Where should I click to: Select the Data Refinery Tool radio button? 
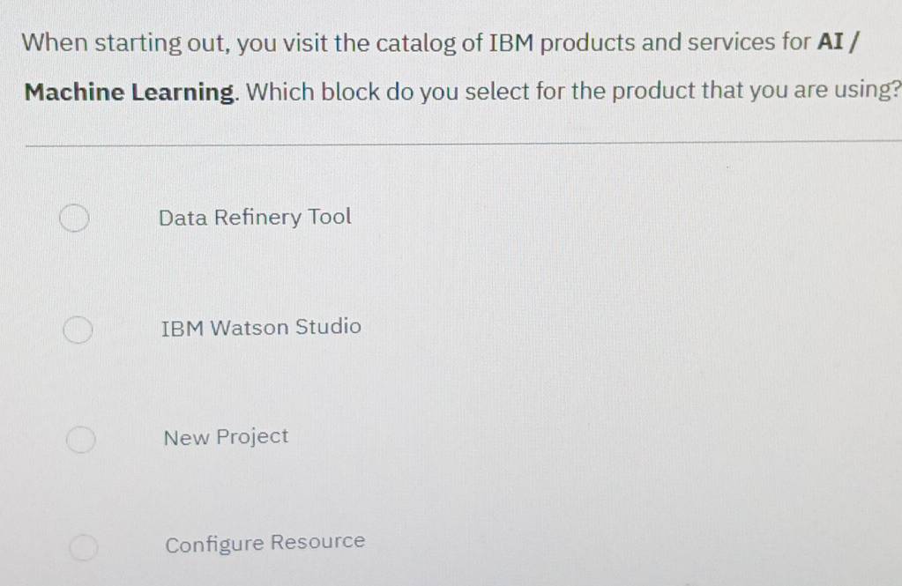coord(74,219)
